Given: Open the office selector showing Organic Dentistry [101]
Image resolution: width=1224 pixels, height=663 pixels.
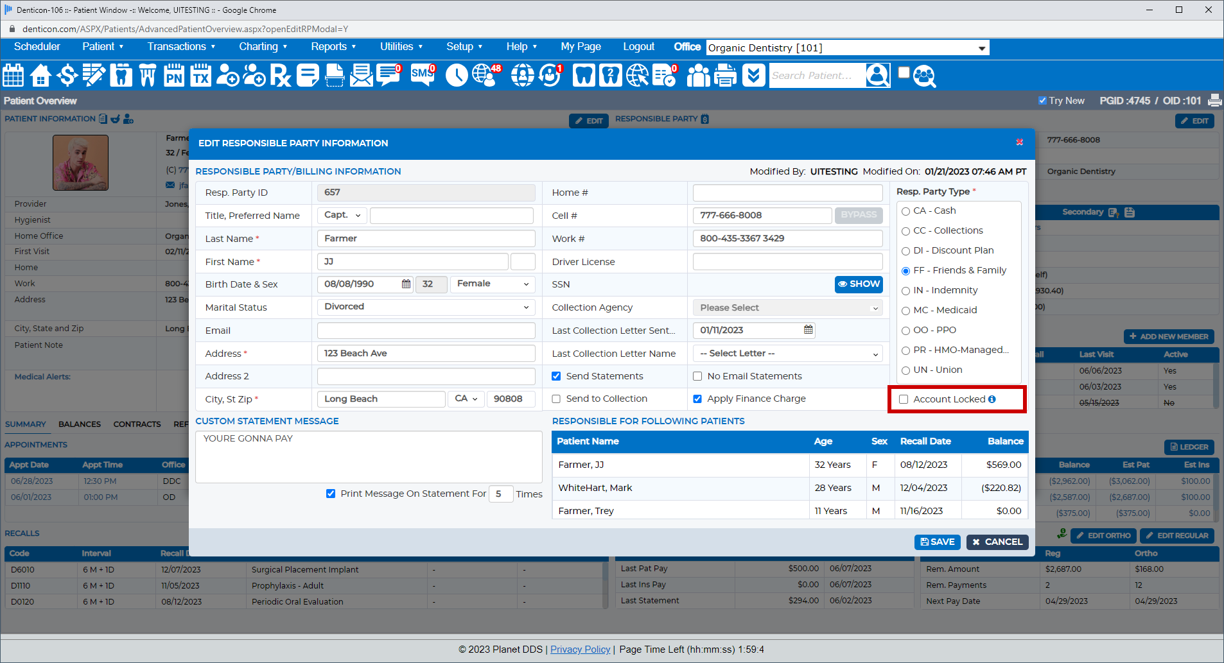Looking at the screenshot, I should (846, 47).
